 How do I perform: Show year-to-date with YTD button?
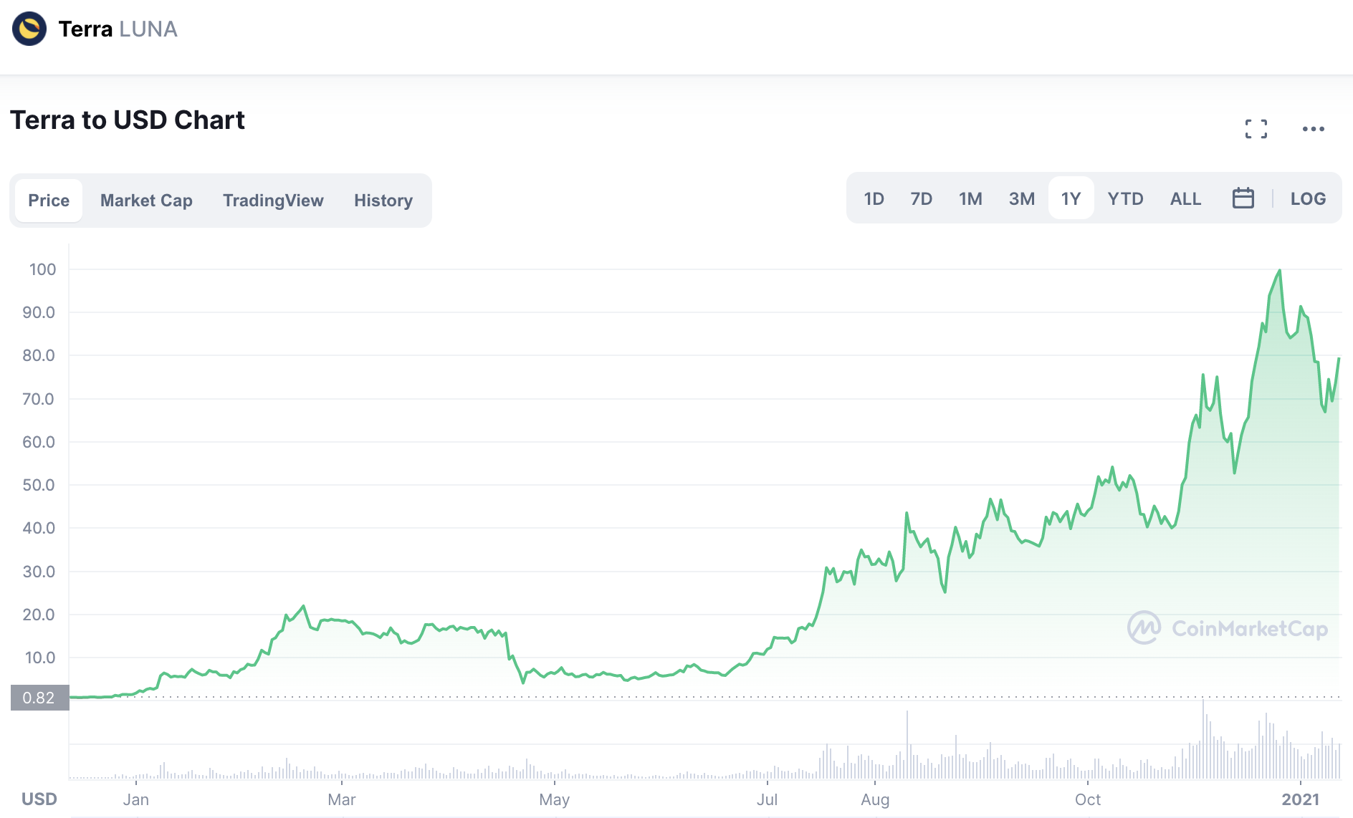[1125, 198]
